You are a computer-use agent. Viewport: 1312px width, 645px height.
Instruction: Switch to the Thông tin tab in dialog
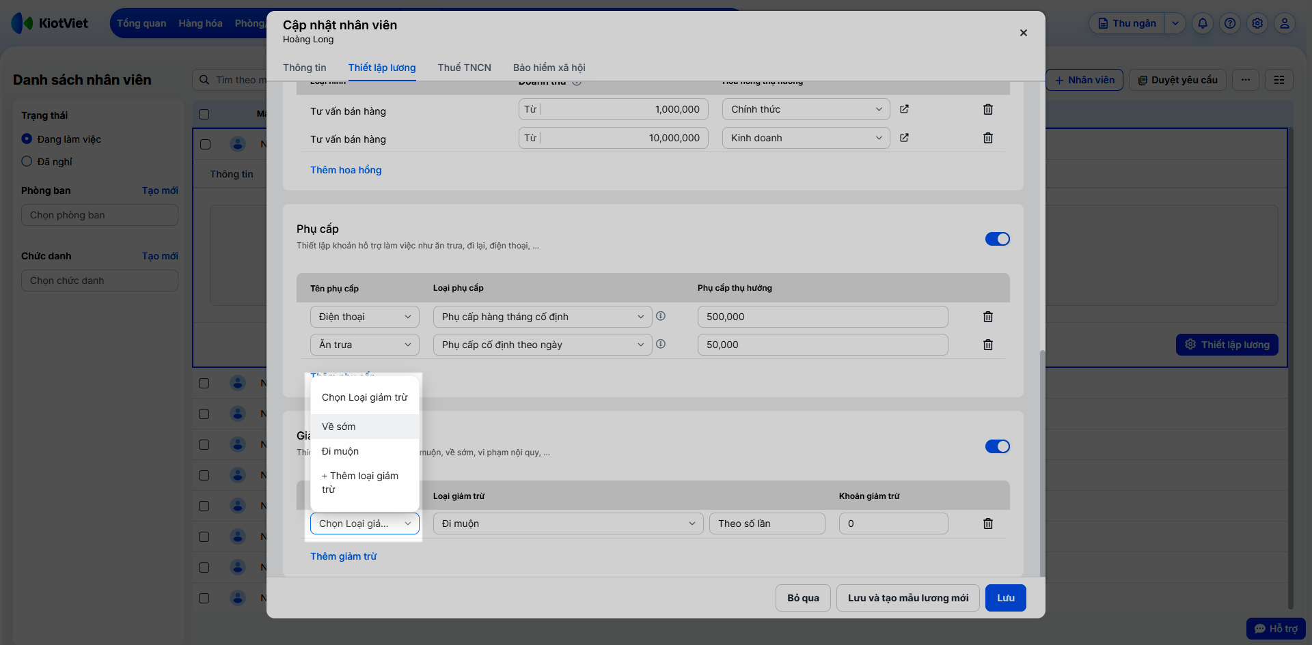click(305, 68)
